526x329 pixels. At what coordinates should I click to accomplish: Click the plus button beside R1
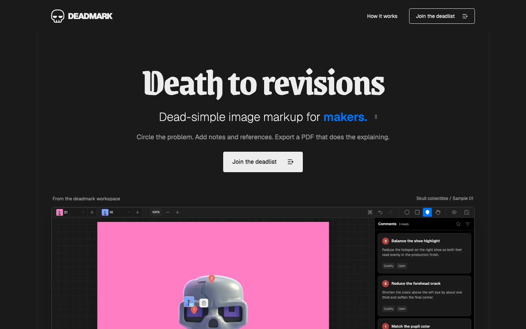click(137, 212)
